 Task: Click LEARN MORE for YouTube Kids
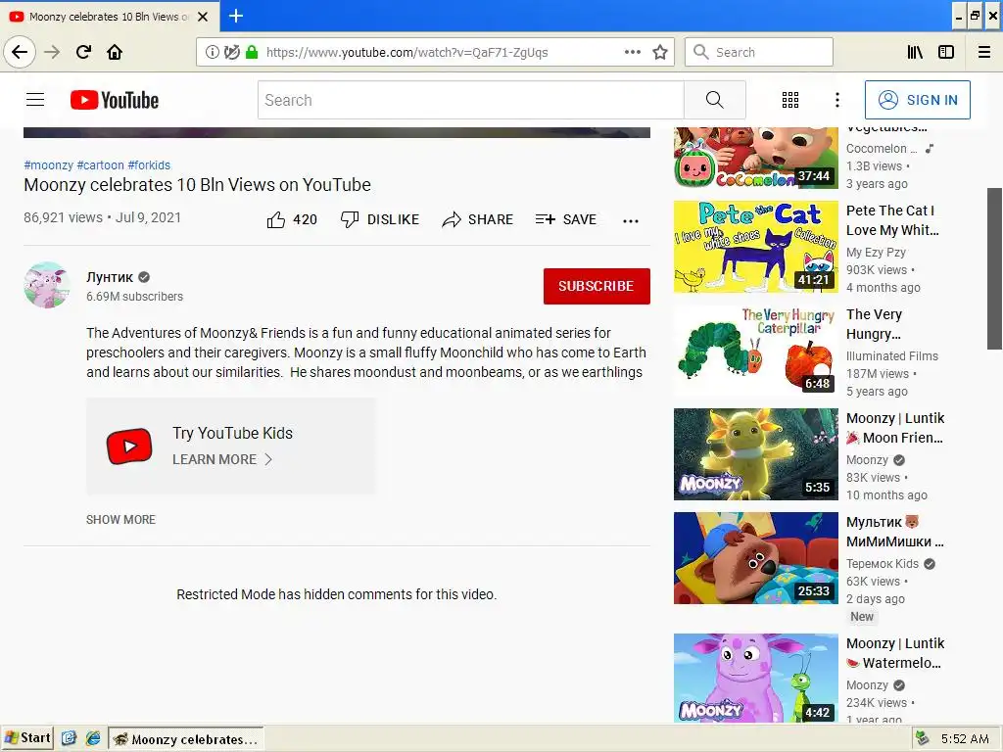[222, 459]
